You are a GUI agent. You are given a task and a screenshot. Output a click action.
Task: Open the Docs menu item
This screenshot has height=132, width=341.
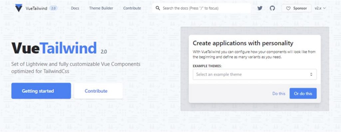75,8
